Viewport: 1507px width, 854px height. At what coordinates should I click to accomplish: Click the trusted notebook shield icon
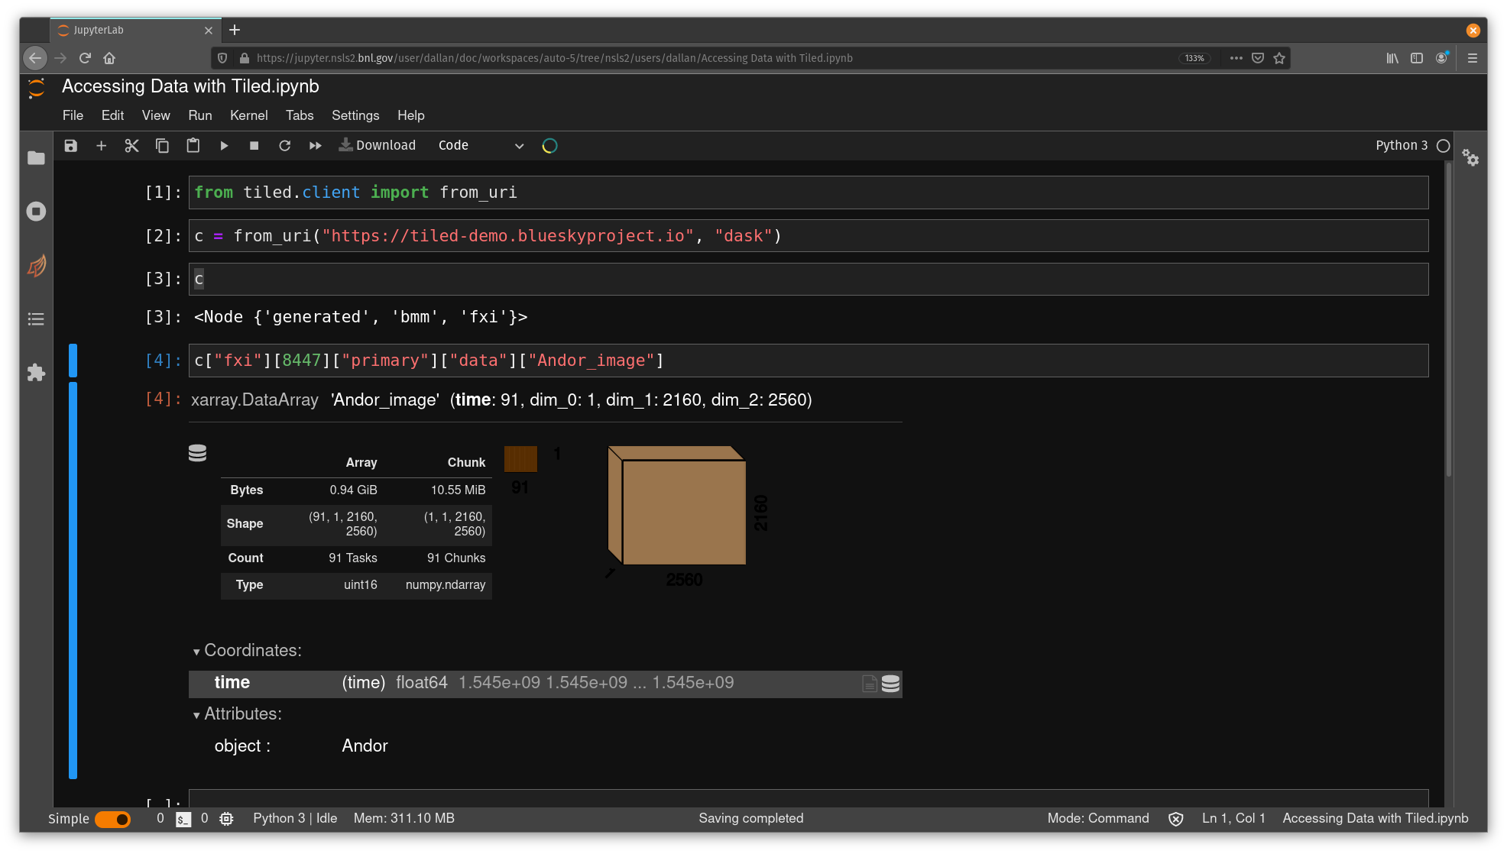click(x=1175, y=819)
